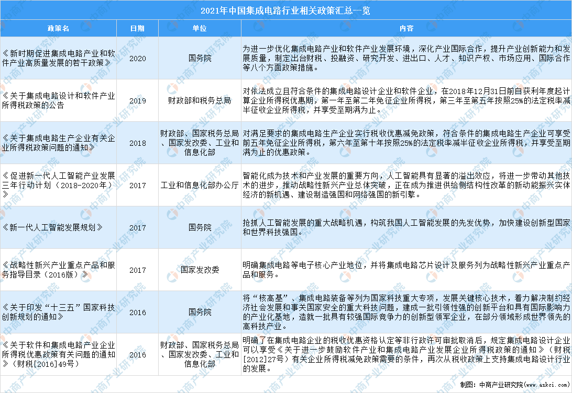Viewport: 572px width, 393px height.
Task: Select policy name "关于集成电路生产企业有关企业所得税政策问题的通知"
Action: [58, 143]
